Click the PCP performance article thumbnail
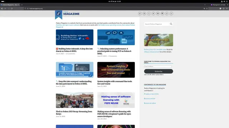Screen dimensions: 229x128 pyautogui.click(x=116, y=37)
